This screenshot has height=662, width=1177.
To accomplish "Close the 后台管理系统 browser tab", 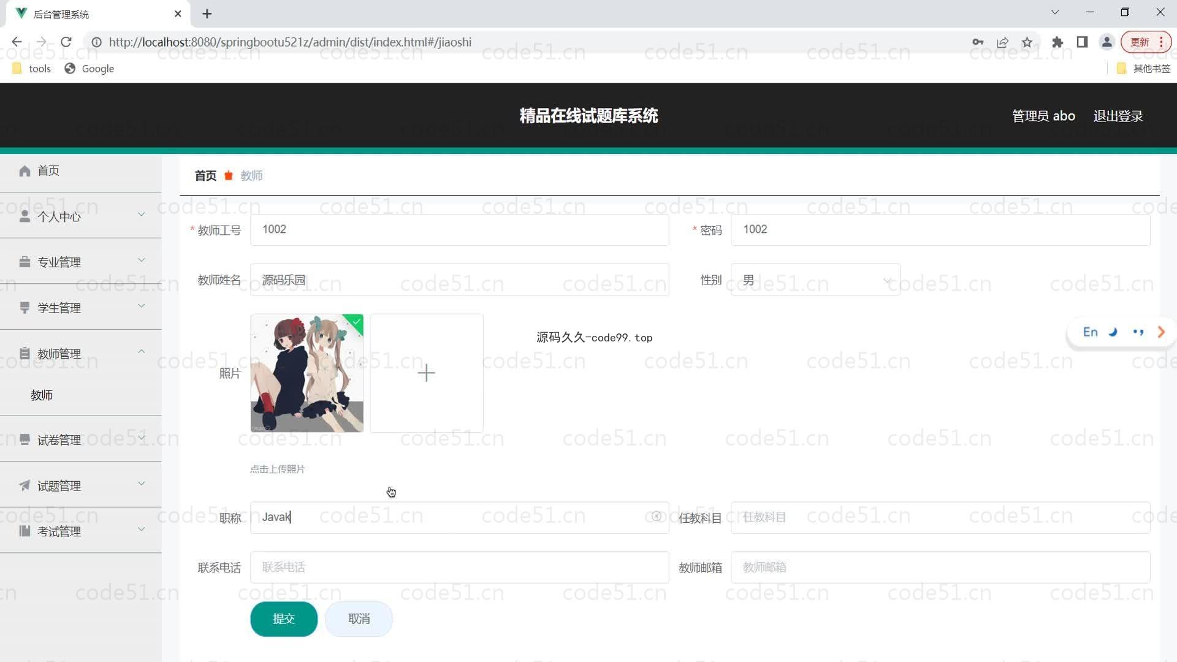I will coord(178,13).
